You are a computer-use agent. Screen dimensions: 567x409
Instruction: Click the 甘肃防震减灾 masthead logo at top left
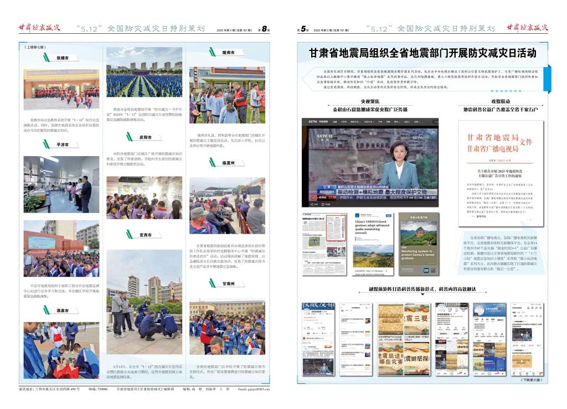(x=39, y=27)
